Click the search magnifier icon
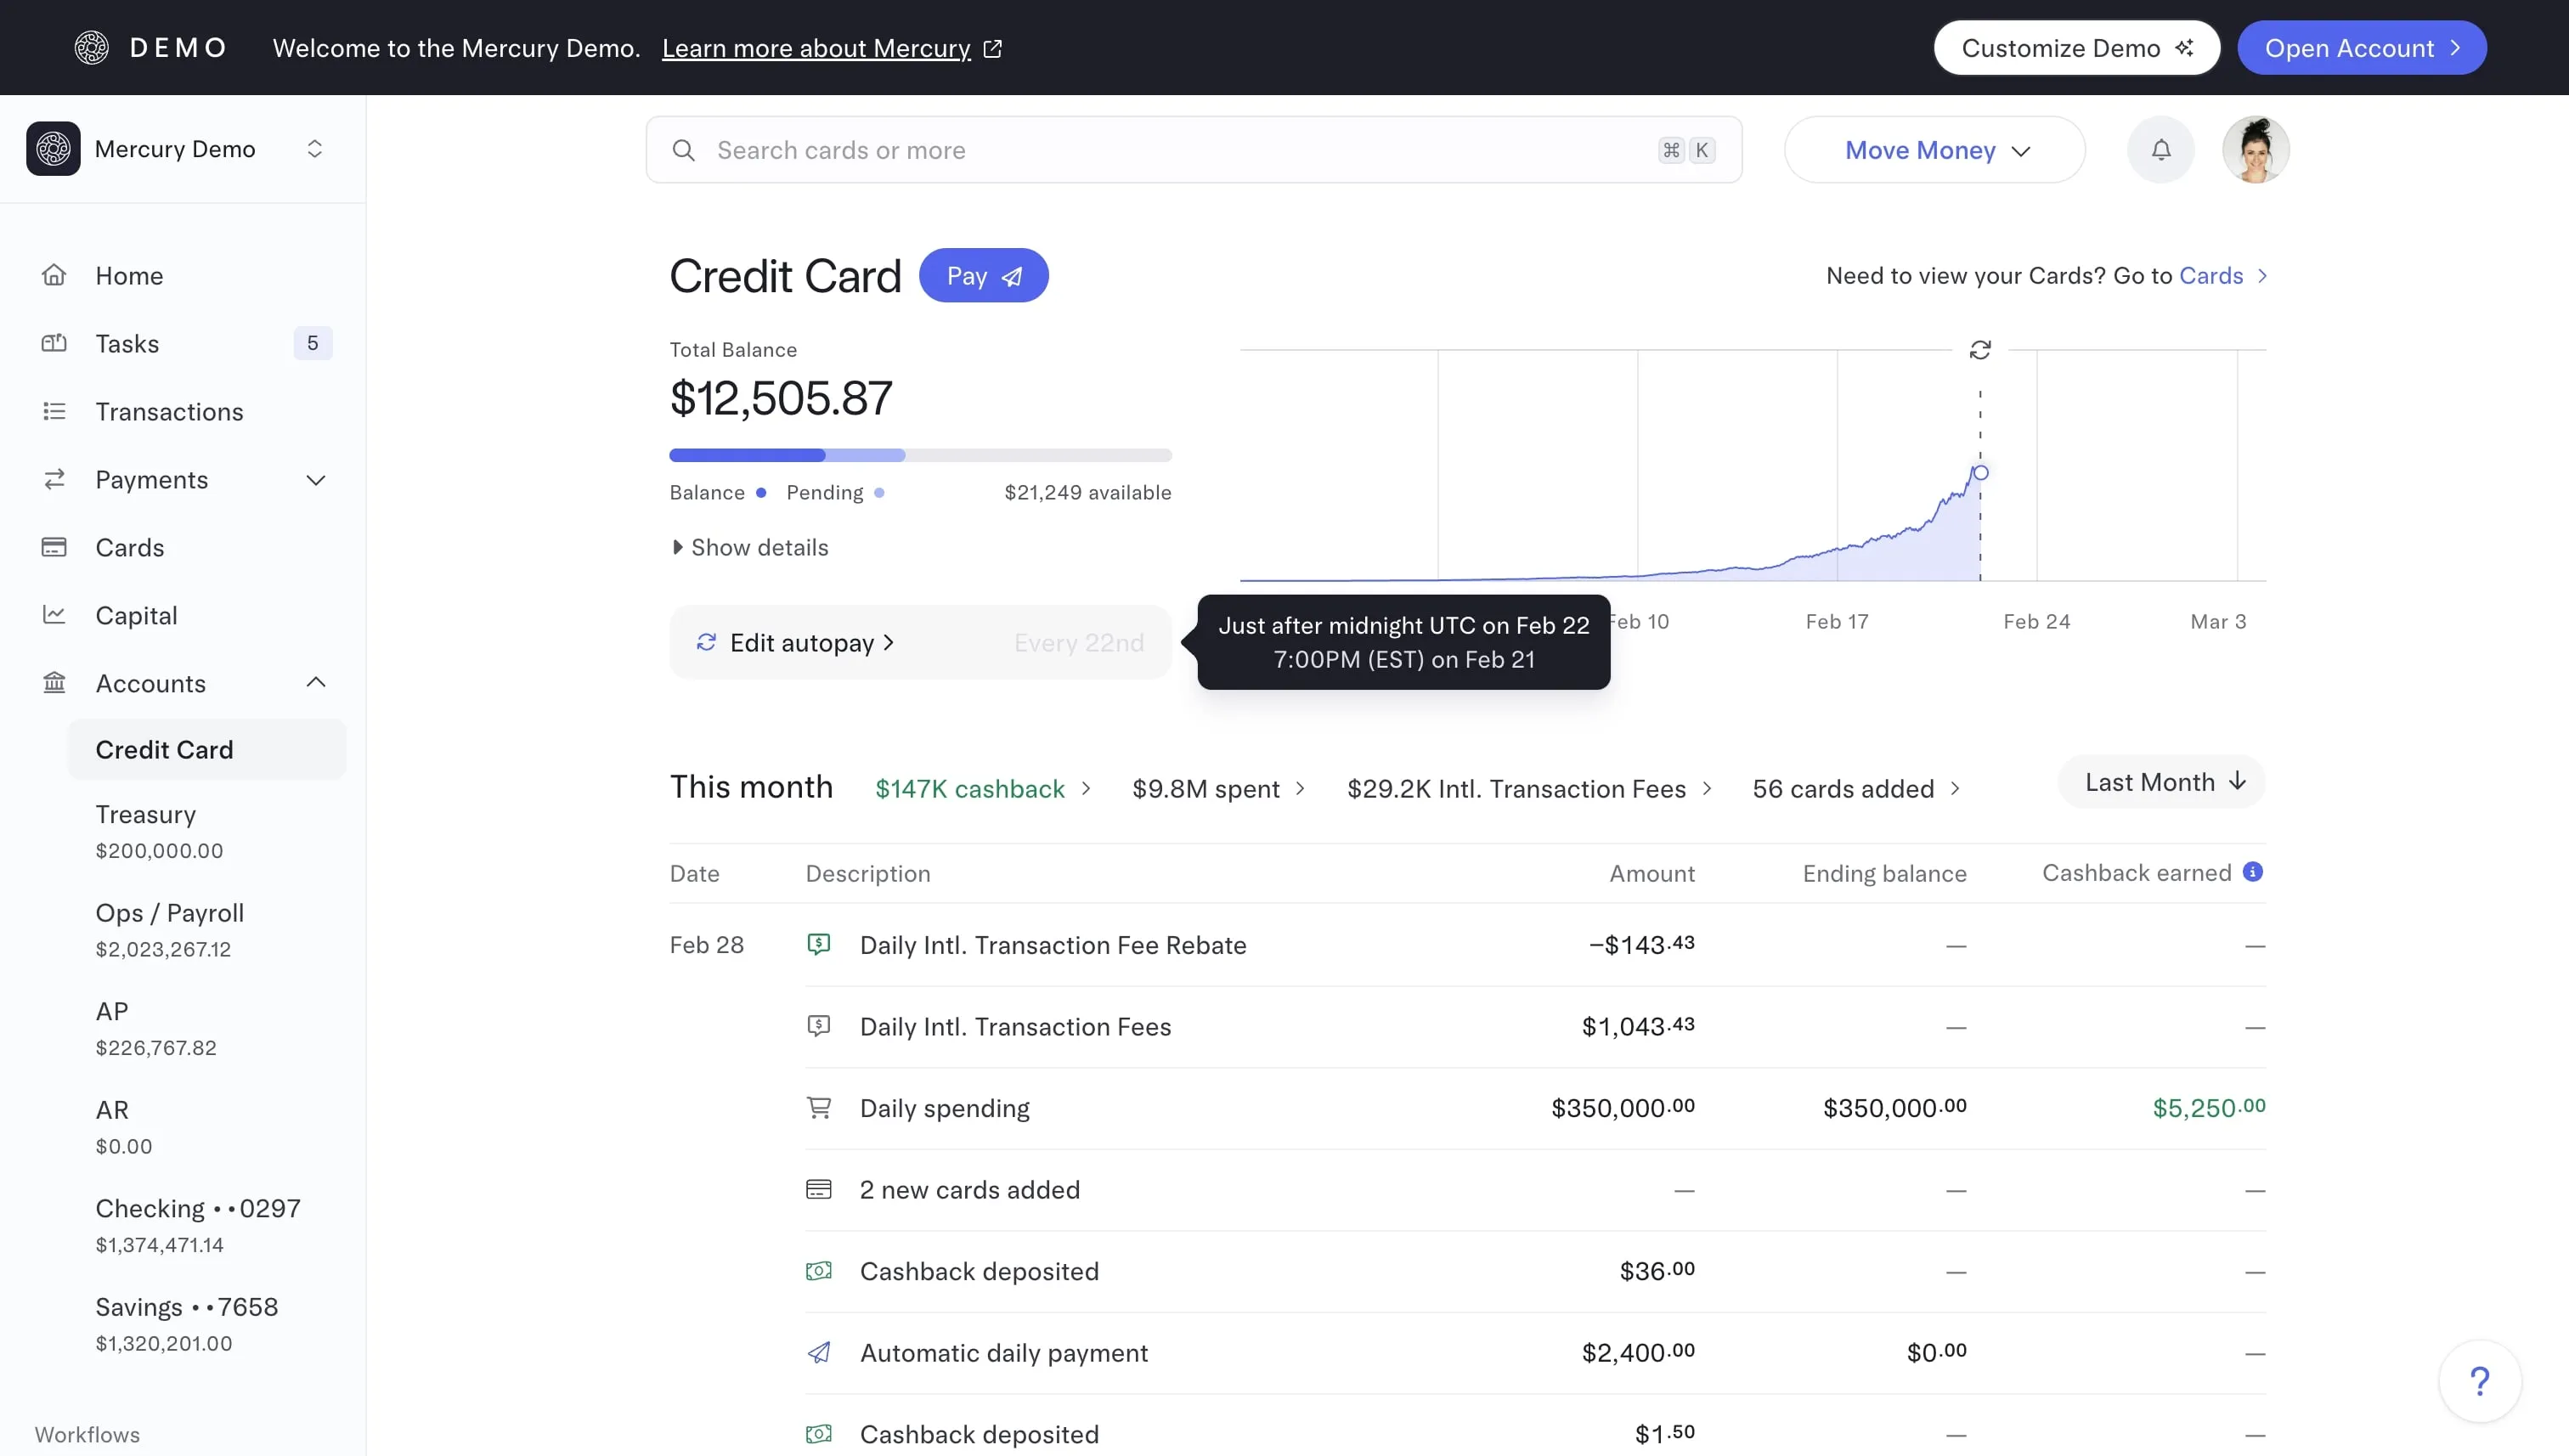The image size is (2569, 1456). tap(683, 150)
